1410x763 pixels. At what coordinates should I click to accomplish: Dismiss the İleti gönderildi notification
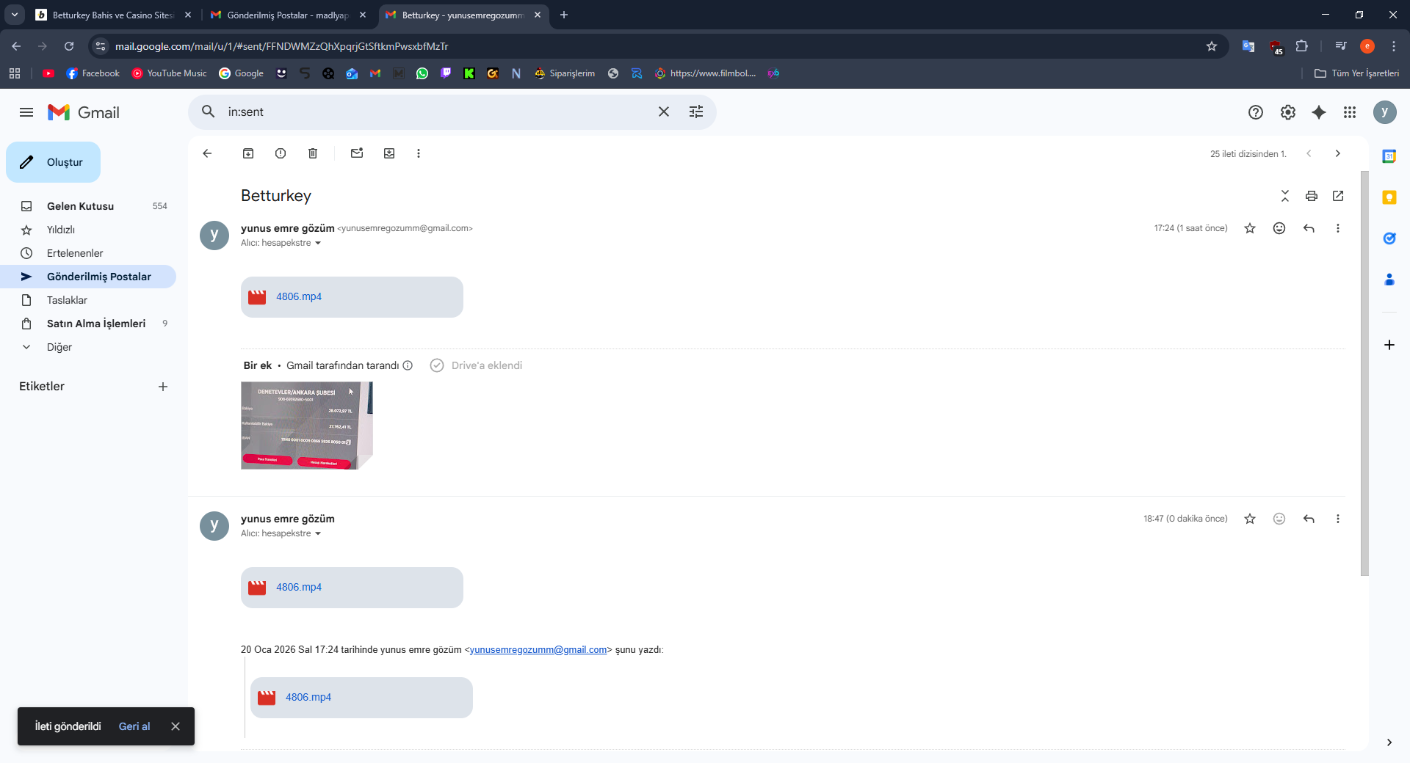click(x=176, y=726)
